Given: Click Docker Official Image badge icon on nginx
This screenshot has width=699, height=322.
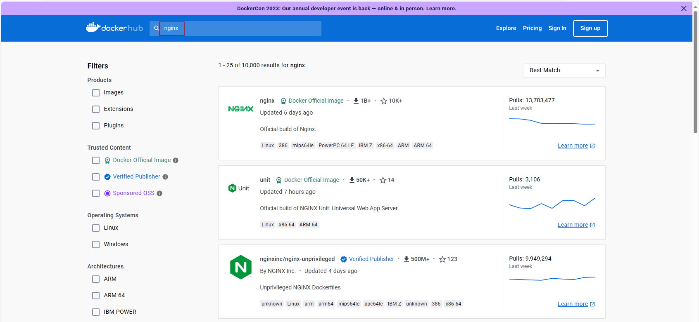Looking at the screenshot, I should (283, 101).
